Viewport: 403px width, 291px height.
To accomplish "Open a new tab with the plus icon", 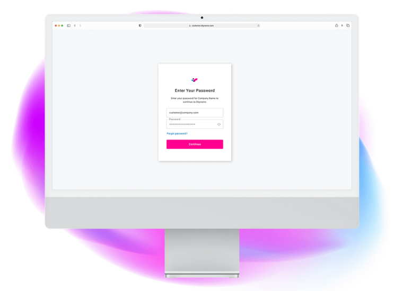I will [x=342, y=25].
